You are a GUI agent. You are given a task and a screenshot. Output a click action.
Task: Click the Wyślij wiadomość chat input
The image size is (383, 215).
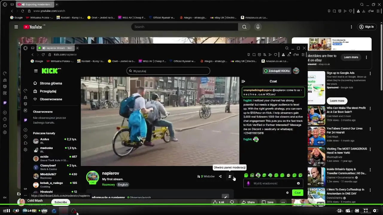pyautogui.click(x=273, y=183)
